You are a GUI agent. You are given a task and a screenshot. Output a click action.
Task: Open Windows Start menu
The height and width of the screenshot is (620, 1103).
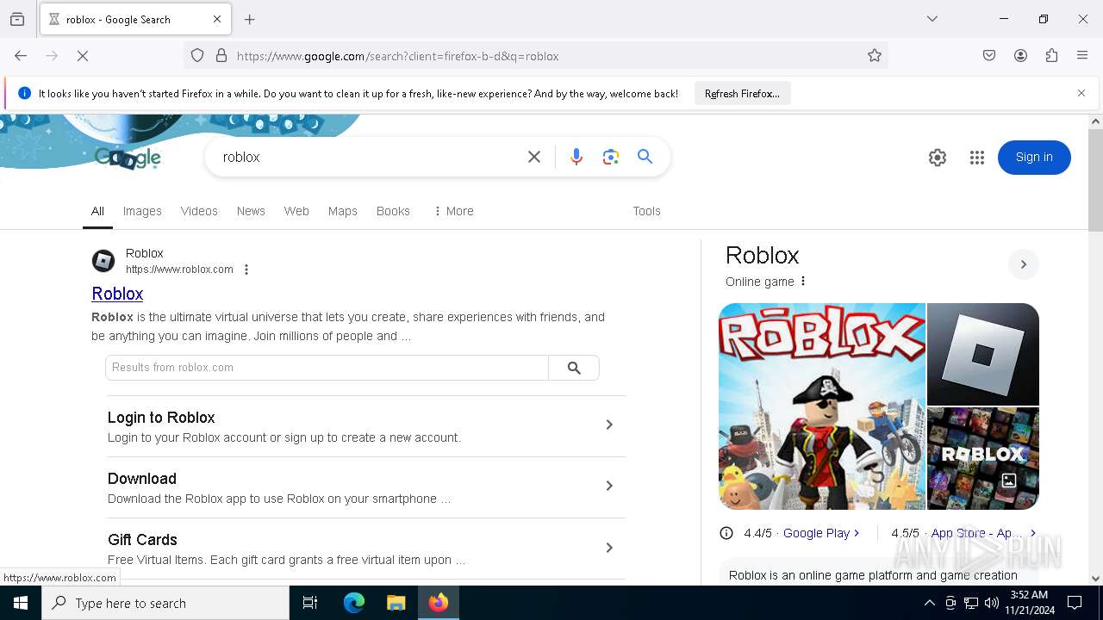(21, 603)
